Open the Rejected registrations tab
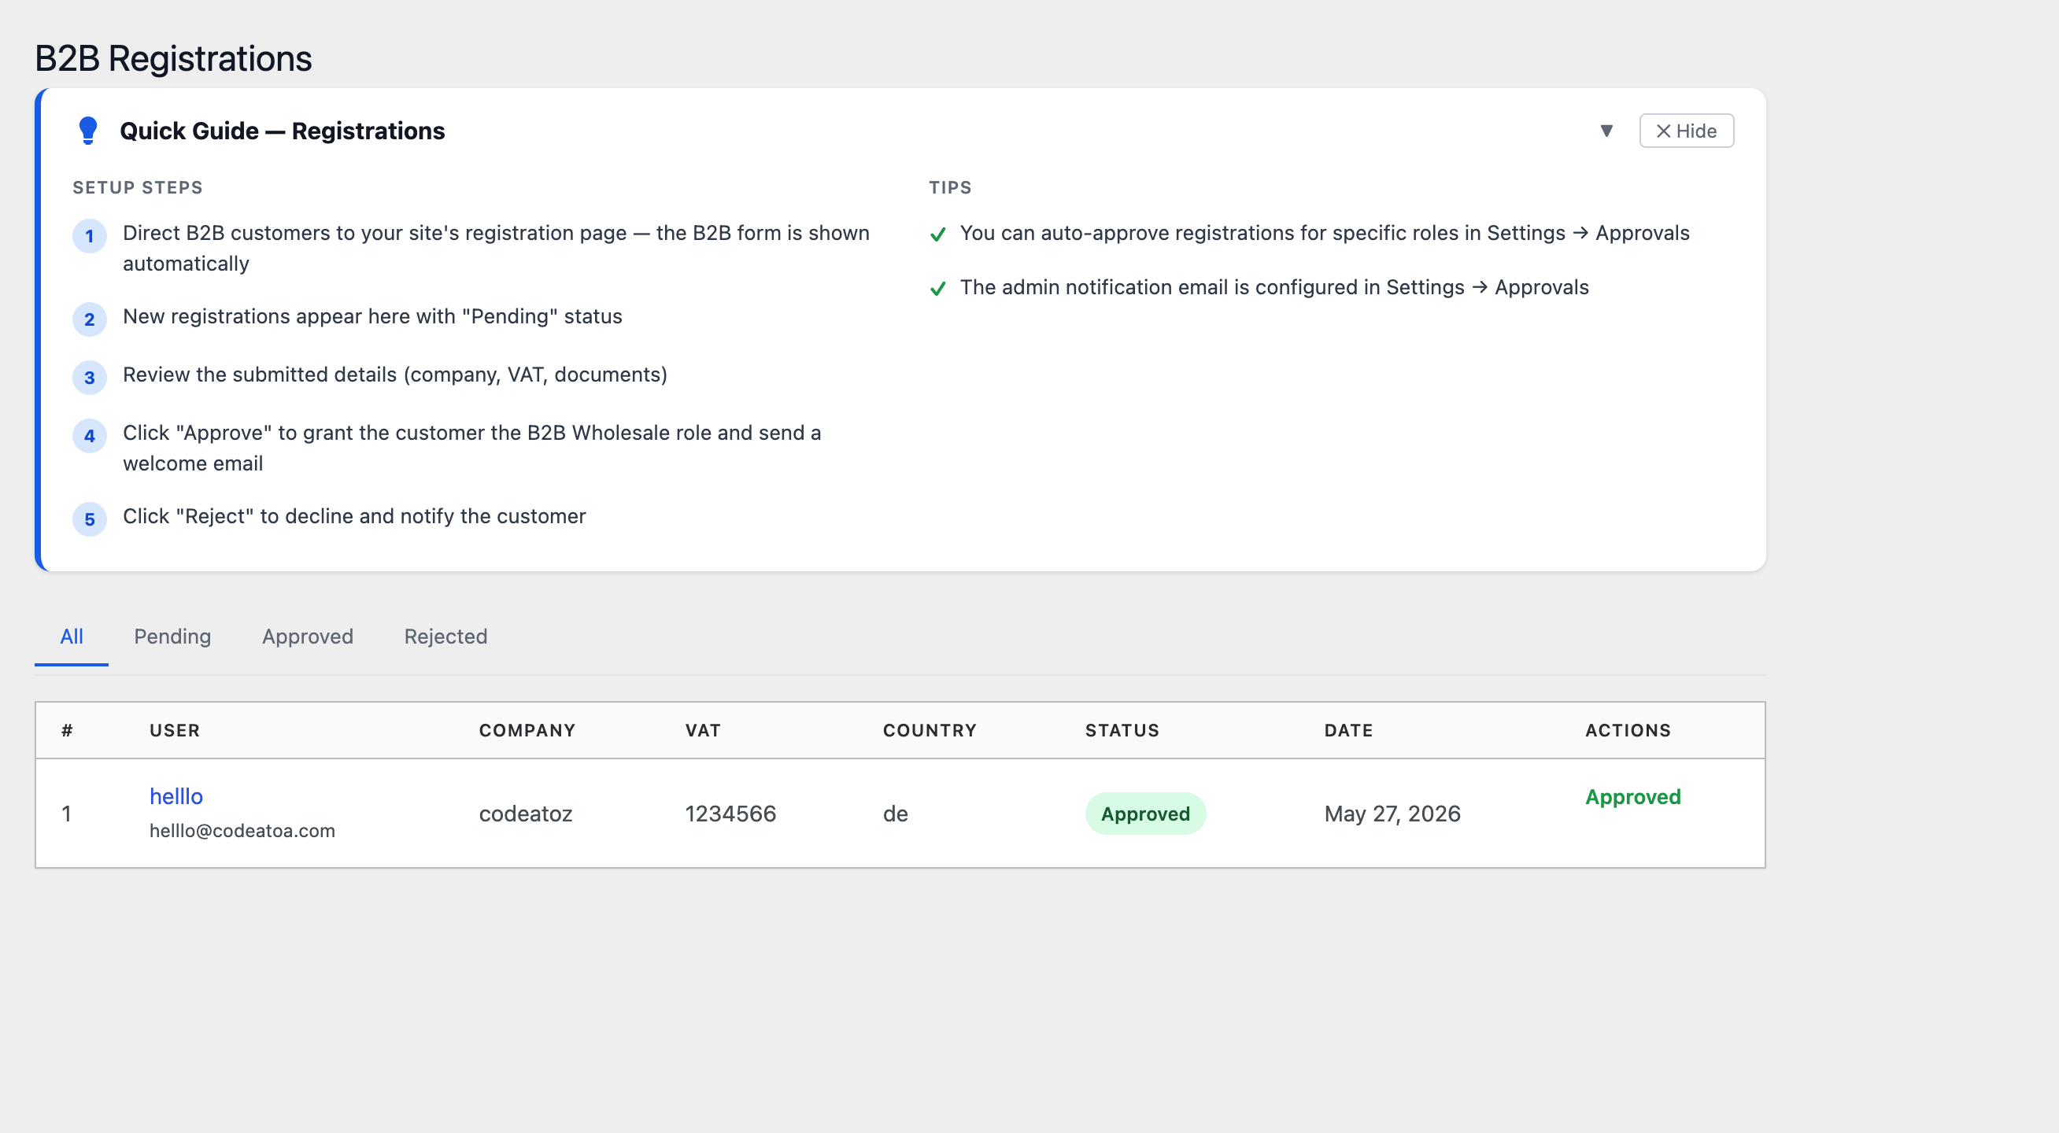The image size is (2059, 1133). pos(446,637)
